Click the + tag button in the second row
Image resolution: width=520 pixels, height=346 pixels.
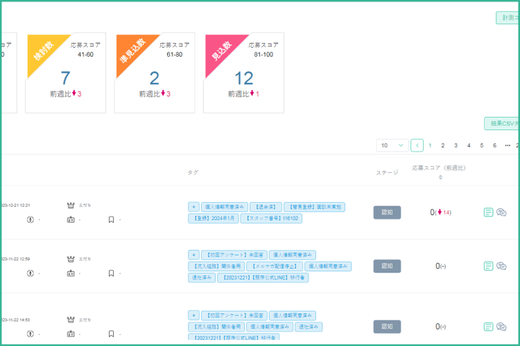pyautogui.click(x=193, y=255)
